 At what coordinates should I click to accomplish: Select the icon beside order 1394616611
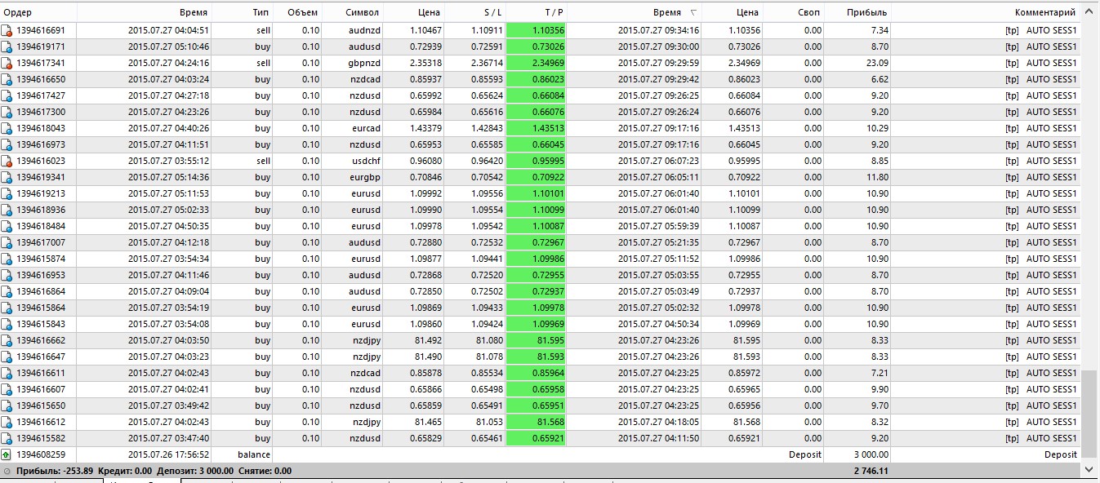[7, 373]
